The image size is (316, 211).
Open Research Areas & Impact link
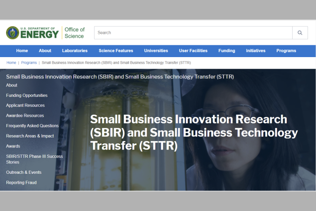30,136
